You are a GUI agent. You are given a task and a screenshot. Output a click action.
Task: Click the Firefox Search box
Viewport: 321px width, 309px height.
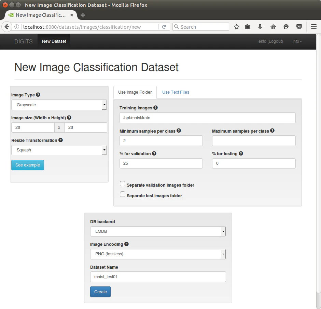click(x=201, y=27)
